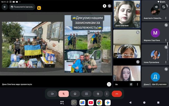Tap the Android back navigation button
The image size is (169, 106).
click(130, 103)
